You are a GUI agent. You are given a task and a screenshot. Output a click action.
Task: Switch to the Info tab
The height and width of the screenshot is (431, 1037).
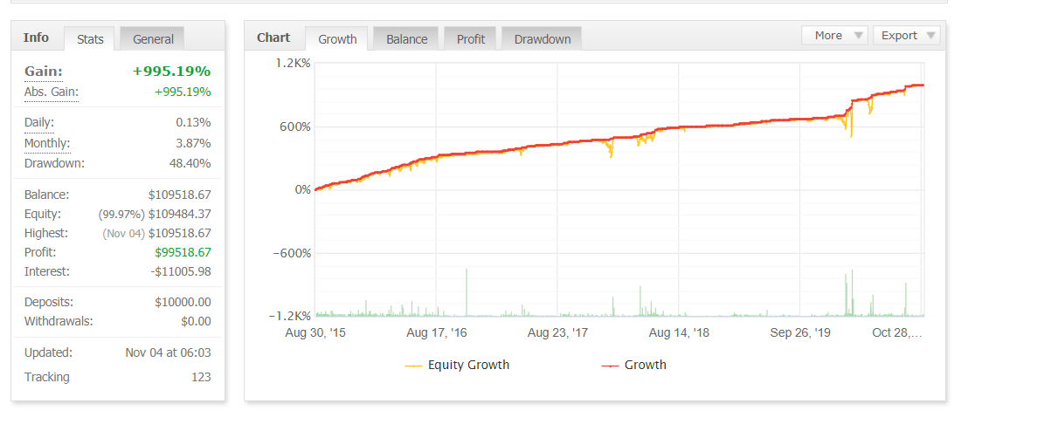[x=36, y=38]
